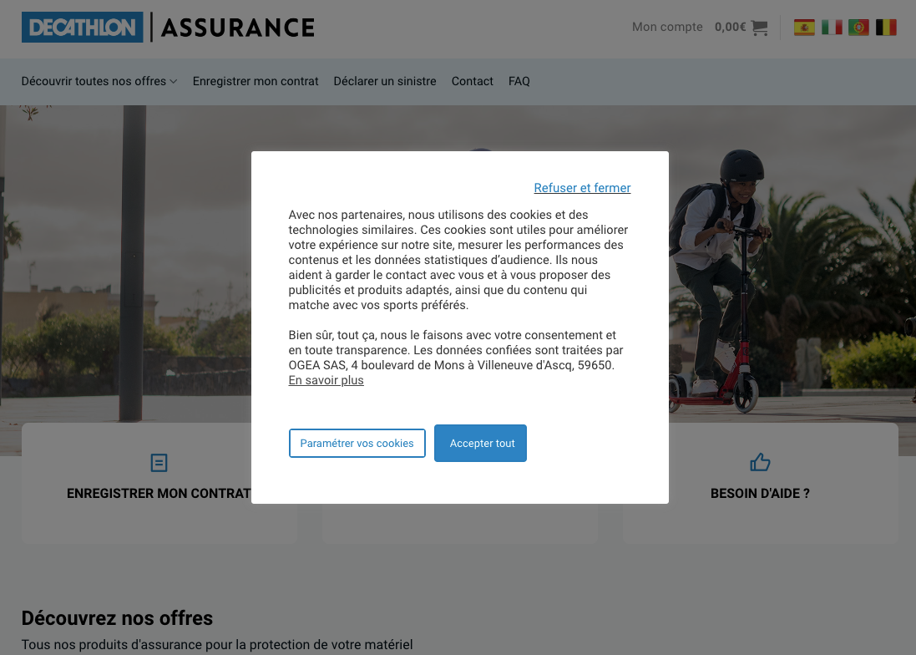Select the Belgian flag
The height and width of the screenshot is (655, 916).
886,28
